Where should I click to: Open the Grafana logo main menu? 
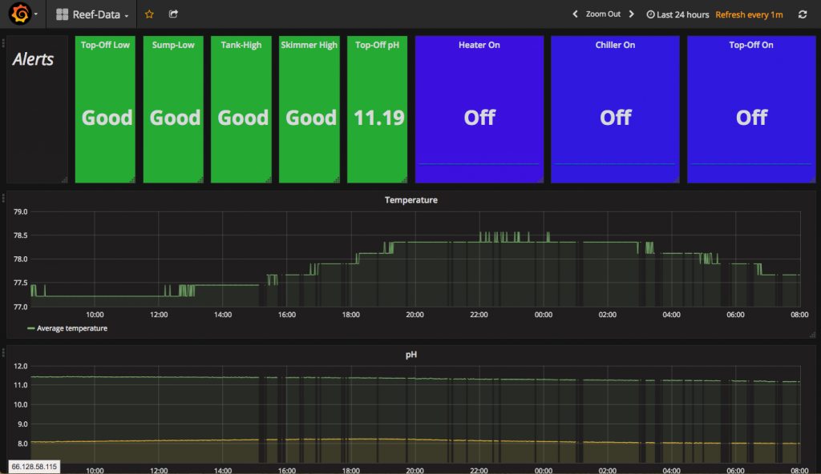tap(21, 14)
